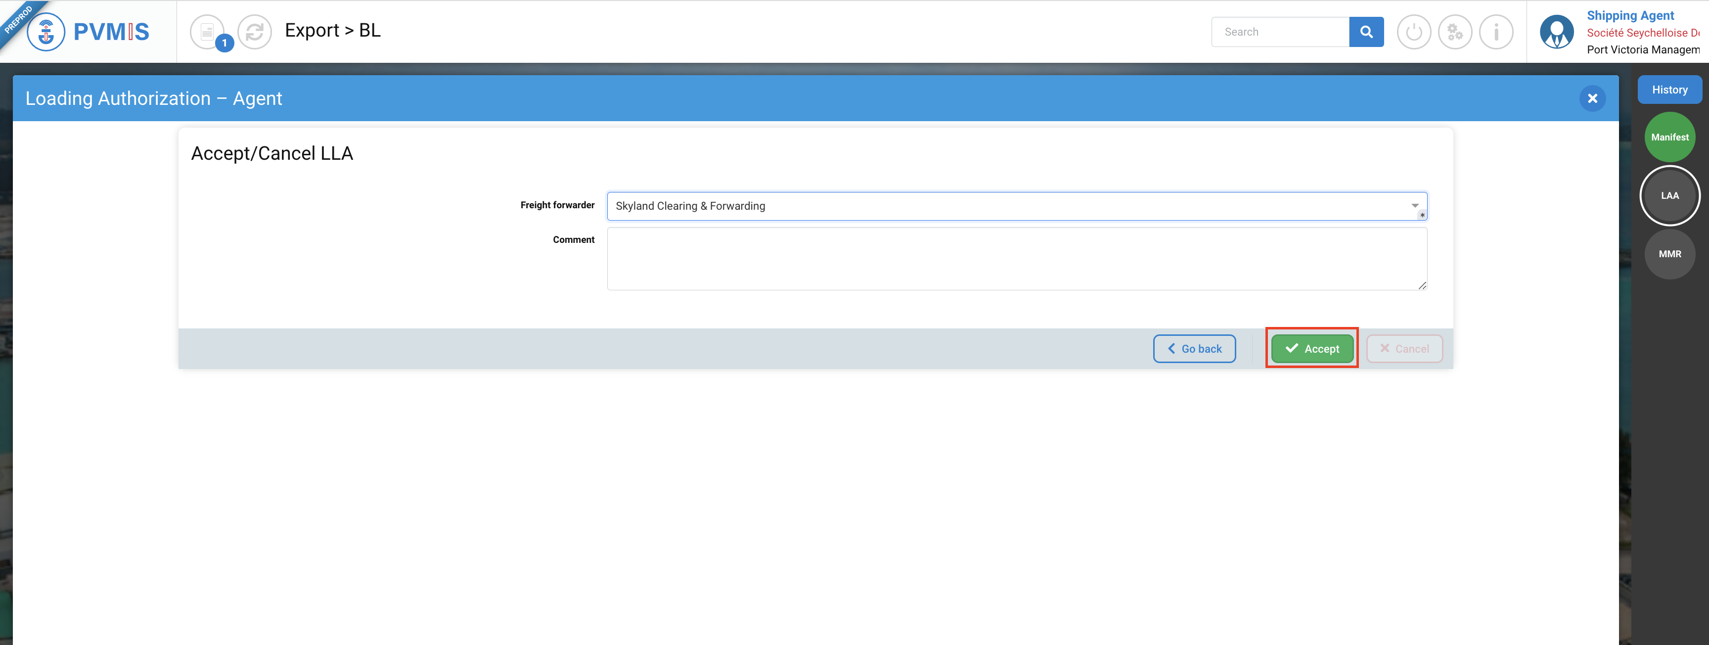This screenshot has height=645, width=1709.
Task: Select the LAA step circle
Action: click(1669, 196)
